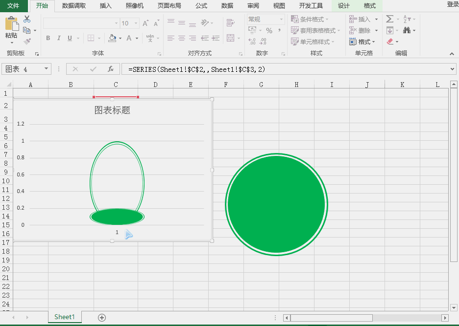Open 条件格式 (Conditional Formatting)

coord(312,18)
